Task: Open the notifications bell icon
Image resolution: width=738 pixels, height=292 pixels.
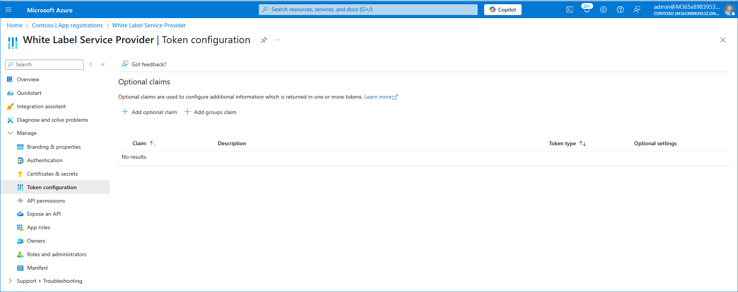Action: tap(586, 10)
